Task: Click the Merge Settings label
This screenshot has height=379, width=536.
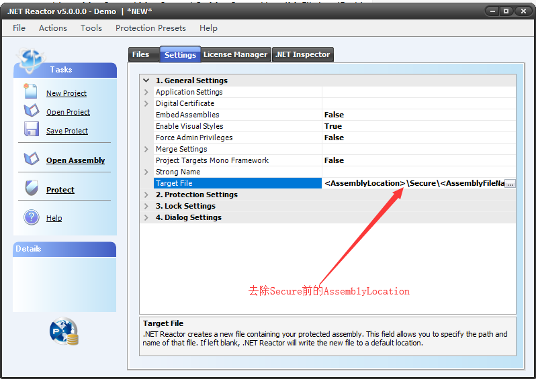Action: [181, 149]
